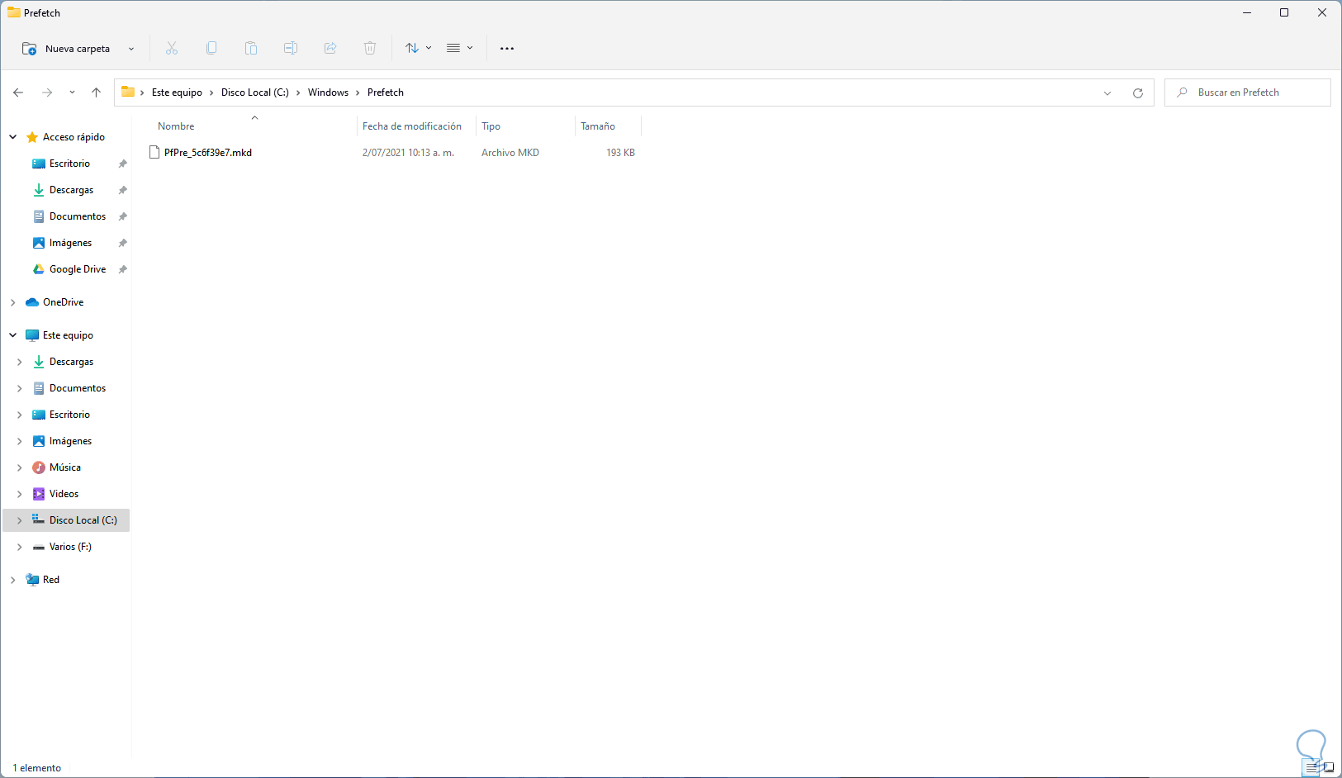Select Acceso rápido in the sidebar
1342x778 pixels.
[x=74, y=137]
